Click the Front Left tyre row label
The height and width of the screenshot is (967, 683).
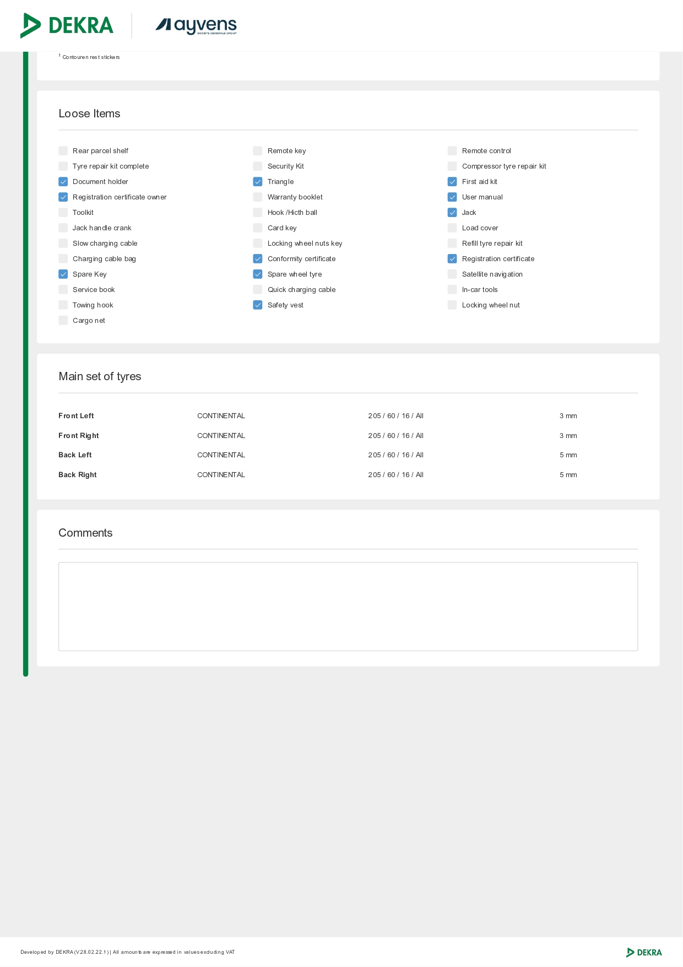coord(76,416)
